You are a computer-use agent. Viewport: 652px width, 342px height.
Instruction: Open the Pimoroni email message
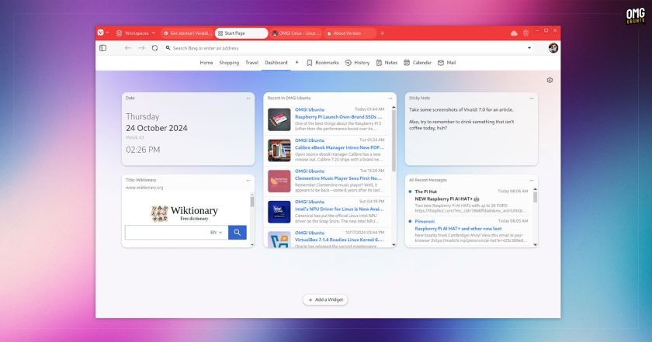(468, 231)
